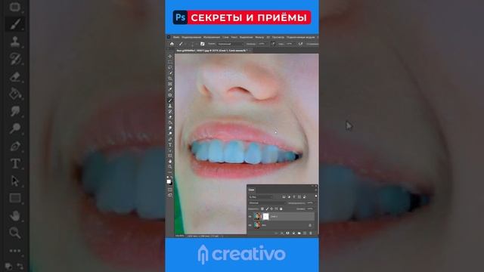The width and height of the screenshot is (484, 272).
Task: Choose the Gradient tool in the small toolbar
Action: 170,122
